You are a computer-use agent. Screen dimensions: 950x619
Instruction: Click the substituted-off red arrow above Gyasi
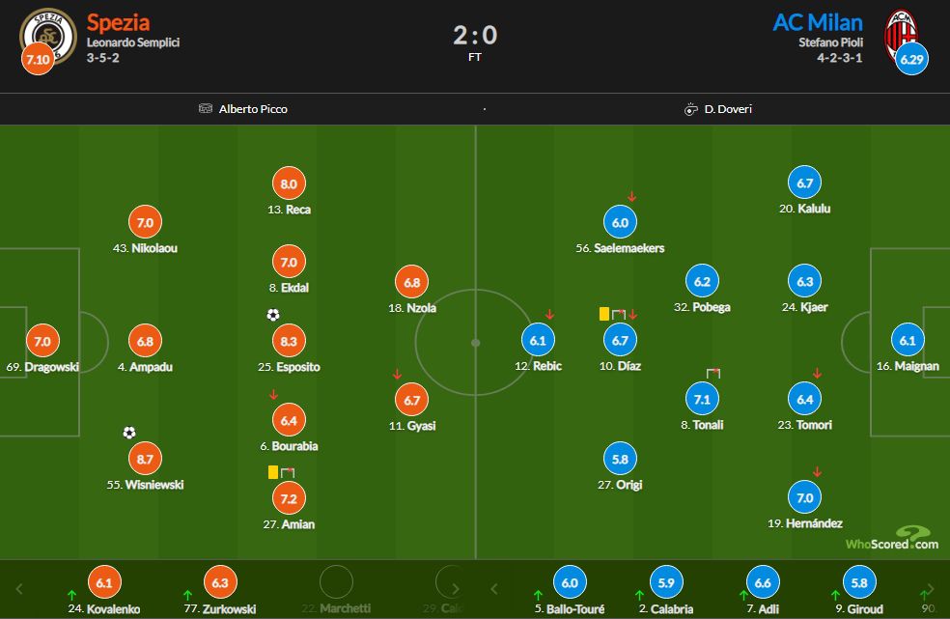coord(397,374)
